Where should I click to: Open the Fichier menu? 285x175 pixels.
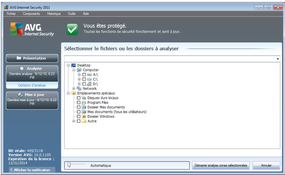tap(11, 14)
